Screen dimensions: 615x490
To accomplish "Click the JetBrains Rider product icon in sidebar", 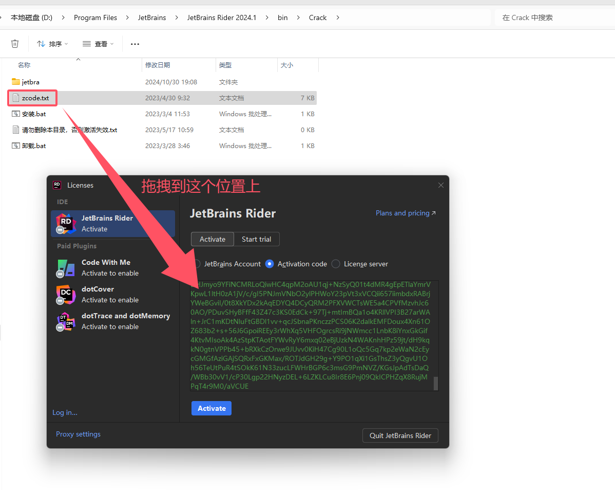I will click(x=65, y=224).
